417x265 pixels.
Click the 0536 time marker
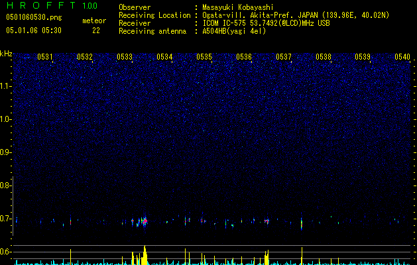pos(244,57)
